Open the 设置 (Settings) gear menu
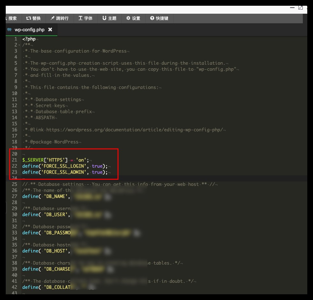This screenshot has height=300, width=313. tap(133, 18)
